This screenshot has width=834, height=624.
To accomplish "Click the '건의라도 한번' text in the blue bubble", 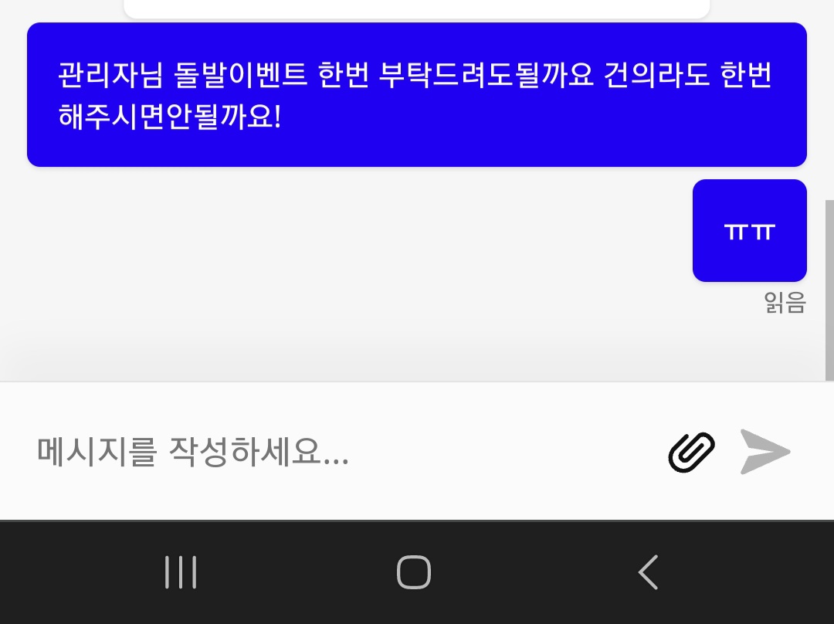I will tap(688, 74).
